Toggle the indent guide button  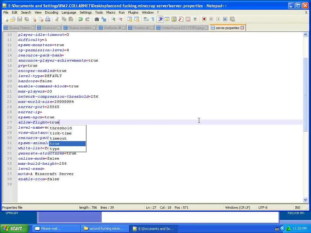click(x=160, y=19)
